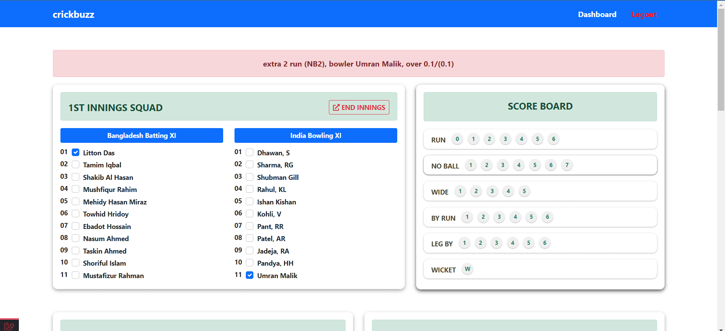Record 5 runs in RUN row
Image resolution: width=725 pixels, height=331 pixels.
(x=537, y=139)
